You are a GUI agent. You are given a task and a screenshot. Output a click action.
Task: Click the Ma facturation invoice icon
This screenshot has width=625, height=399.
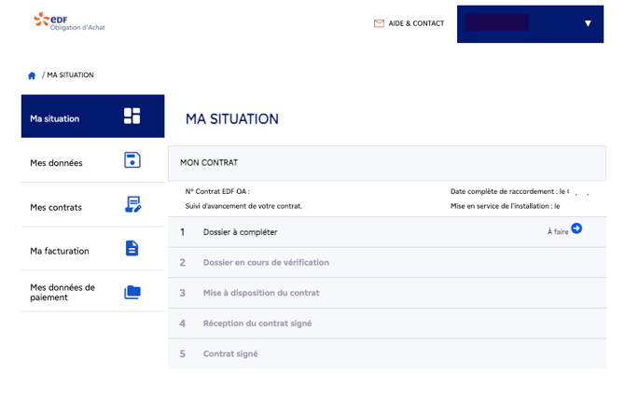[132, 248]
